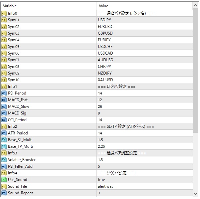Select the alert.wav value of Sound_File
The width and height of the screenshot is (200, 199).
pos(105,186)
